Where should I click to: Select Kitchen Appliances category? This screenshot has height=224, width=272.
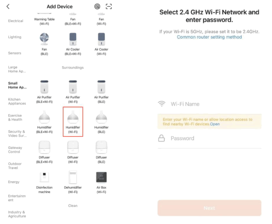coord(17,101)
